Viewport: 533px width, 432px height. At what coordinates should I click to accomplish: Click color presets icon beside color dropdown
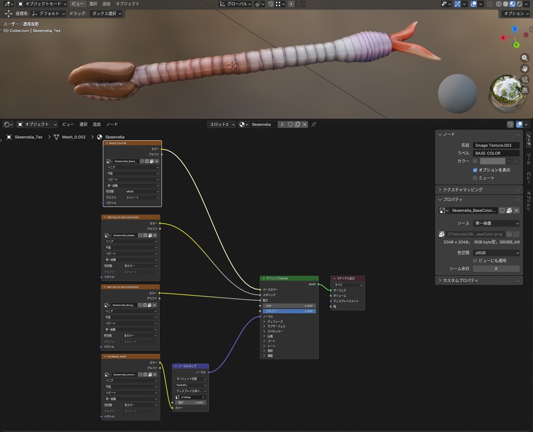click(516, 161)
